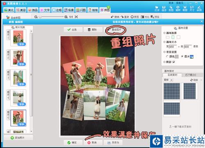Click the zoom in magnifier icon
Viewport: 205px width, 148px height.
click(66, 17)
